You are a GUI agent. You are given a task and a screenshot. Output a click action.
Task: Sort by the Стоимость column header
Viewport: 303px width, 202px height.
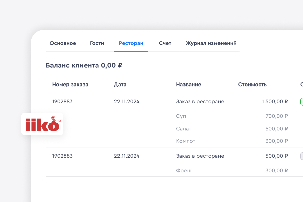(x=252, y=85)
